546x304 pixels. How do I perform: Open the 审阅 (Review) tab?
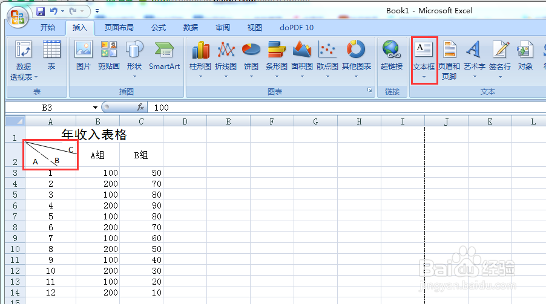223,27
